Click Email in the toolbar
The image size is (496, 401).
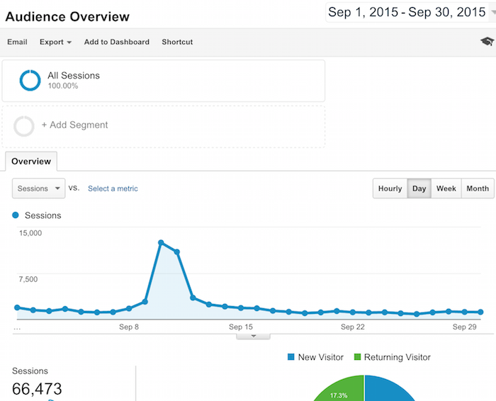(x=17, y=42)
